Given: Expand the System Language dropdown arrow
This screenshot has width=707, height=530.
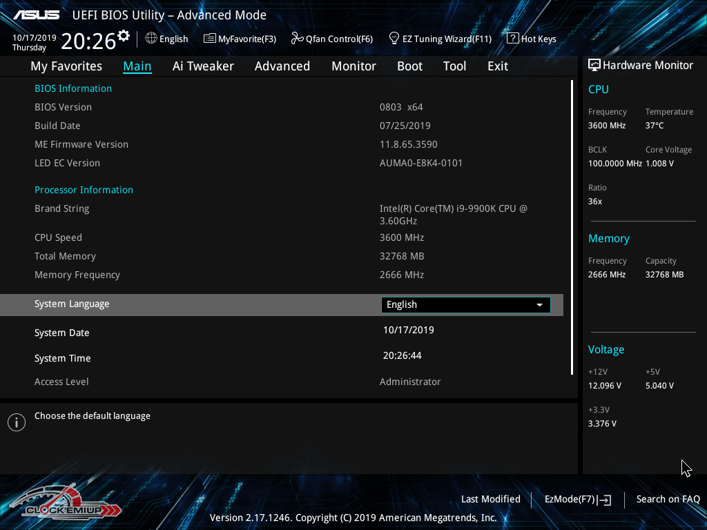Looking at the screenshot, I should (x=539, y=305).
